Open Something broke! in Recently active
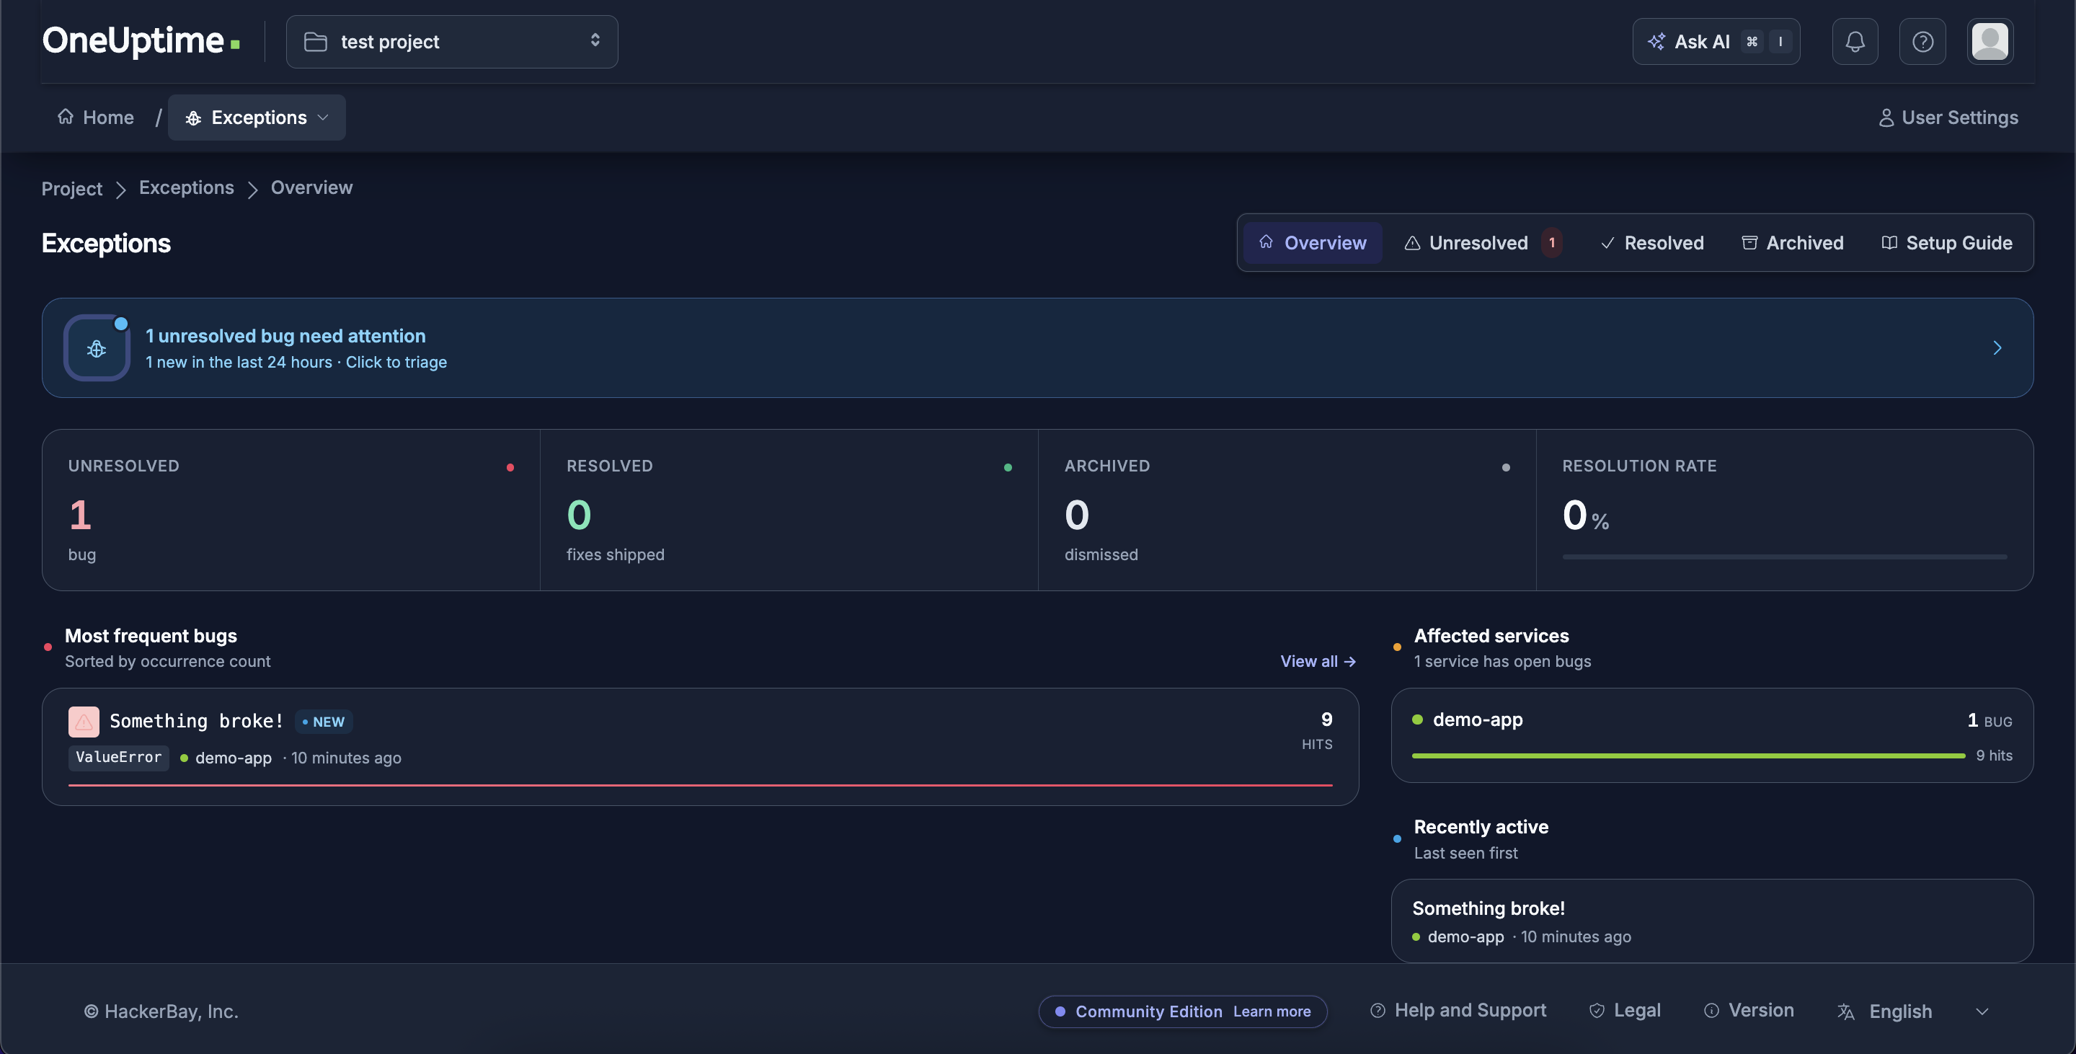 point(1712,920)
